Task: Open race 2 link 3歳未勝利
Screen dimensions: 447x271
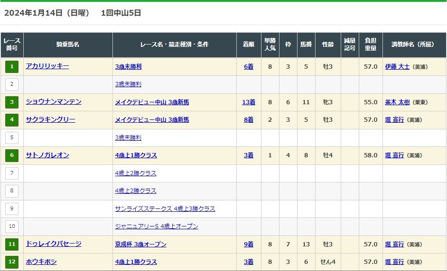Action: pos(128,84)
